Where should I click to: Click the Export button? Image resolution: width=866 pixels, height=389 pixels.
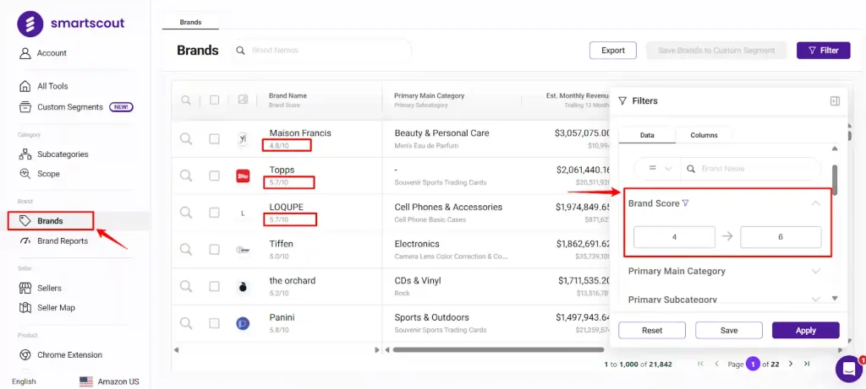613,50
